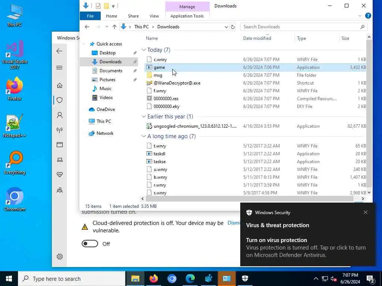Show hidden system tray icons
This screenshot has width=382, height=286.
pos(316,279)
